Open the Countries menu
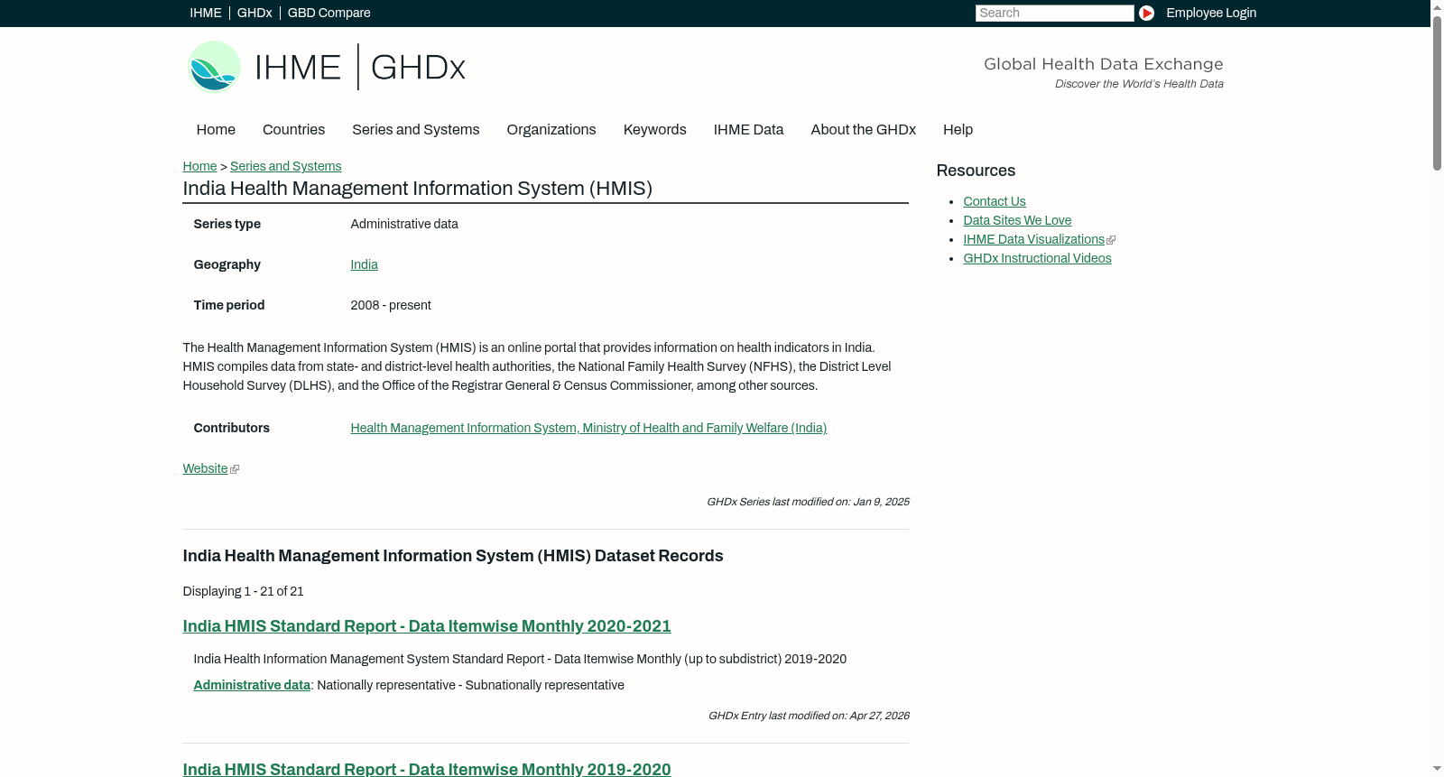The width and height of the screenshot is (1444, 777). coord(293,130)
